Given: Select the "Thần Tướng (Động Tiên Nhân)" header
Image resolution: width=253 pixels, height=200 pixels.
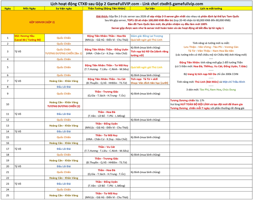Looking at the screenshot, I should pyautogui.click(x=106, y=8).
